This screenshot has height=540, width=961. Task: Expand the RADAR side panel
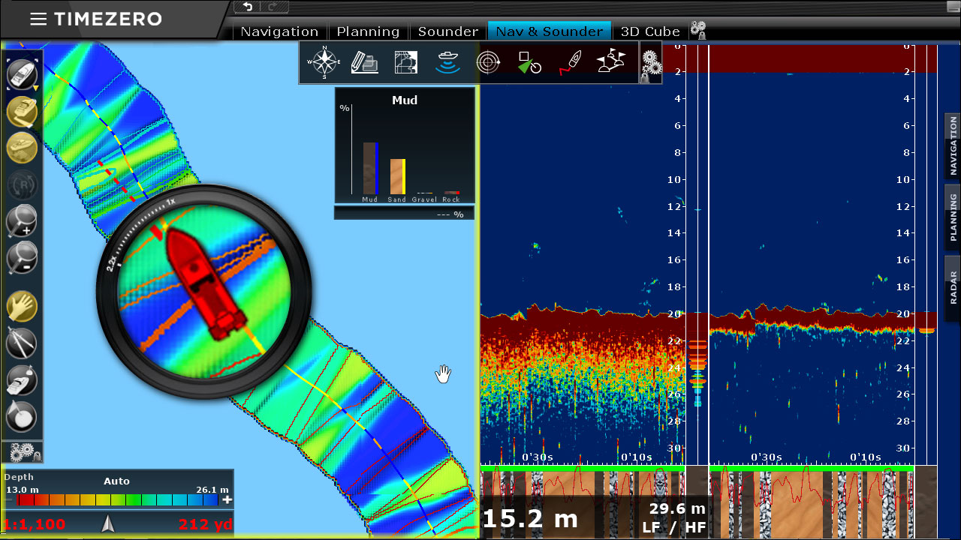[953, 287]
